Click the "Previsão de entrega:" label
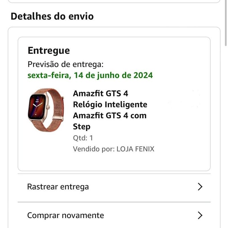The image size is (228, 228). coord(66,64)
